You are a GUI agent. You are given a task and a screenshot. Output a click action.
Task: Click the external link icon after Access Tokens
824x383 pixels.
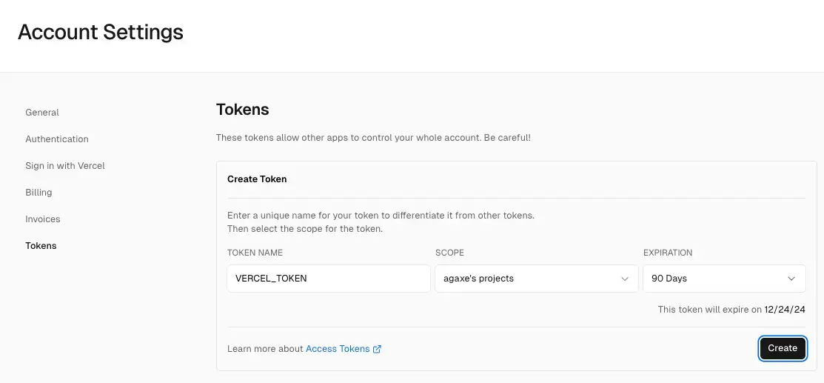pyautogui.click(x=377, y=349)
